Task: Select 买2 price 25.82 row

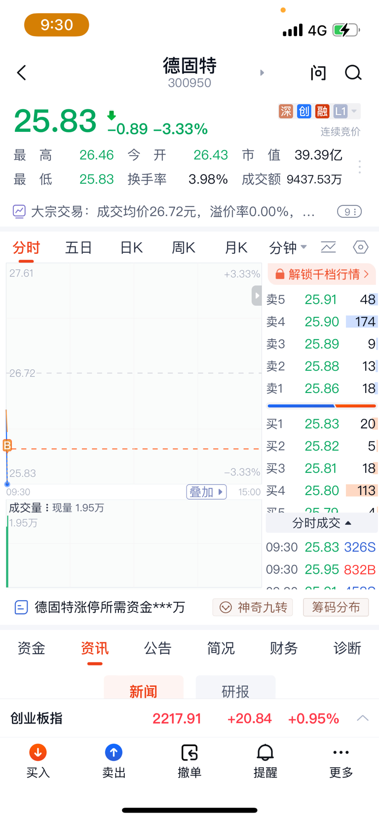Action: point(322,446)
